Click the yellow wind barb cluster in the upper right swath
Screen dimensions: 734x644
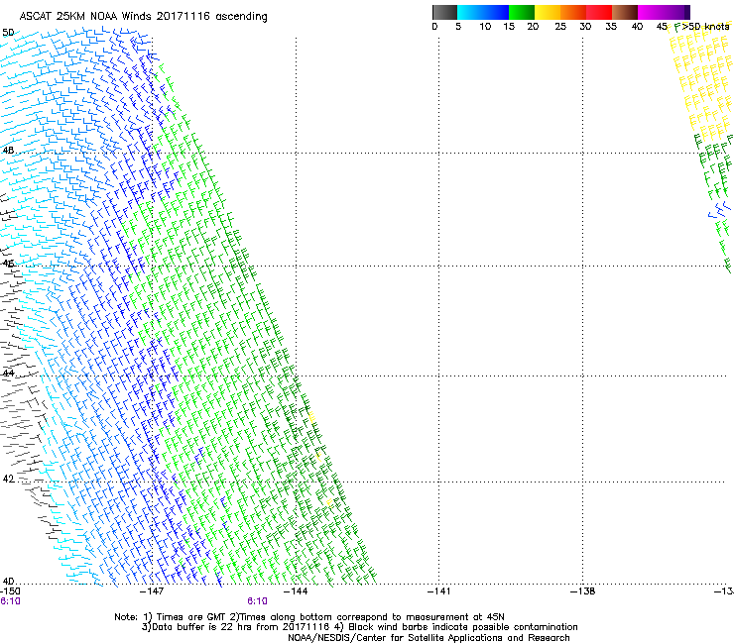[x=702, y=84]
